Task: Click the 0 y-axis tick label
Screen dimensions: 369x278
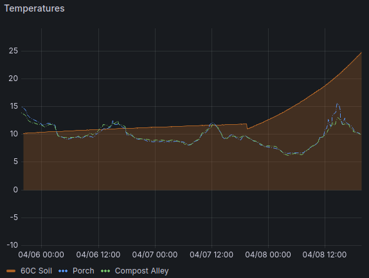Action: pos(15,190)
